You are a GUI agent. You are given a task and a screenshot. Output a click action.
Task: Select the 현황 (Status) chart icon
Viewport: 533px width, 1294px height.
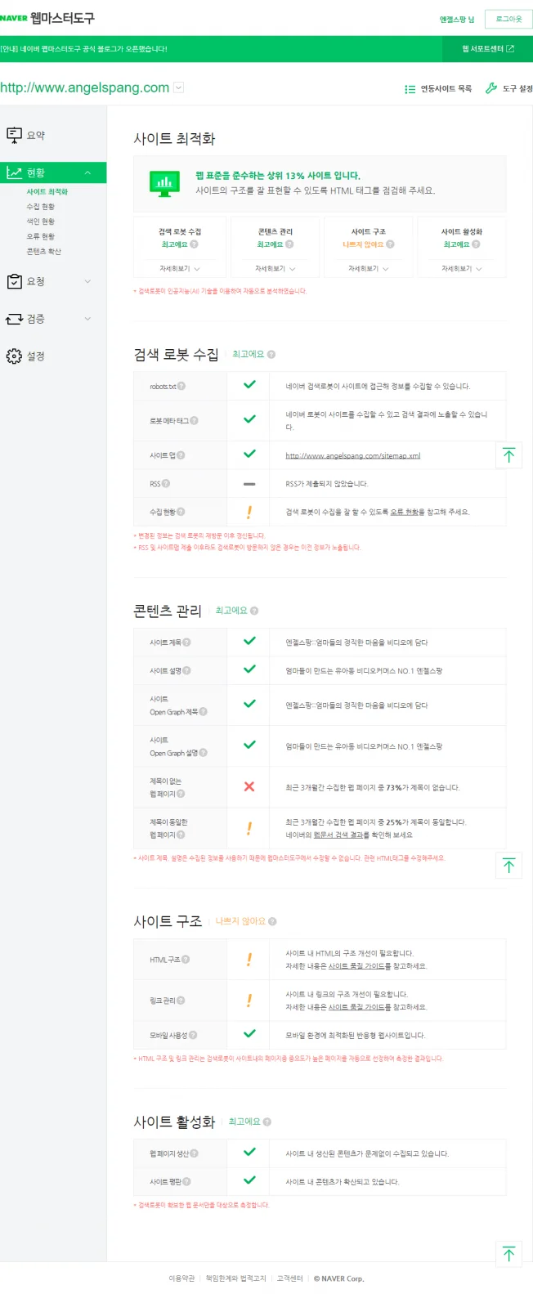16,173
